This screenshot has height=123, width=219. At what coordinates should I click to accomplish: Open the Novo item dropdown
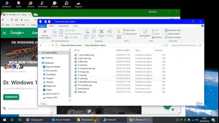pyautogui.click(x=129, y=30)
